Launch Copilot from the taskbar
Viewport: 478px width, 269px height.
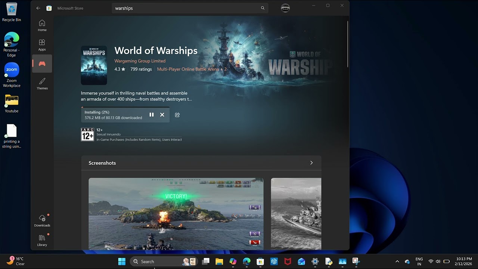[x=233, y=262]
